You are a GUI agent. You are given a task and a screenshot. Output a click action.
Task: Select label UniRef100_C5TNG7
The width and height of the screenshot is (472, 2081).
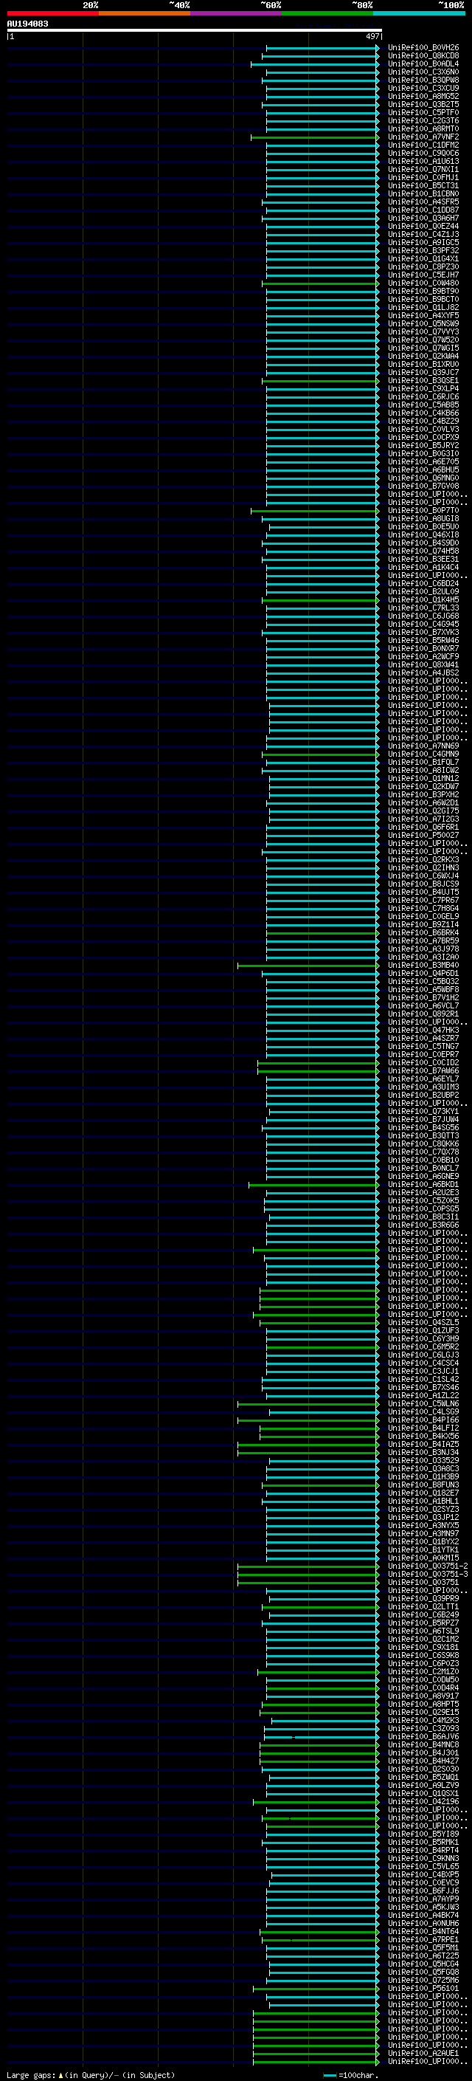coord(423,1046)
